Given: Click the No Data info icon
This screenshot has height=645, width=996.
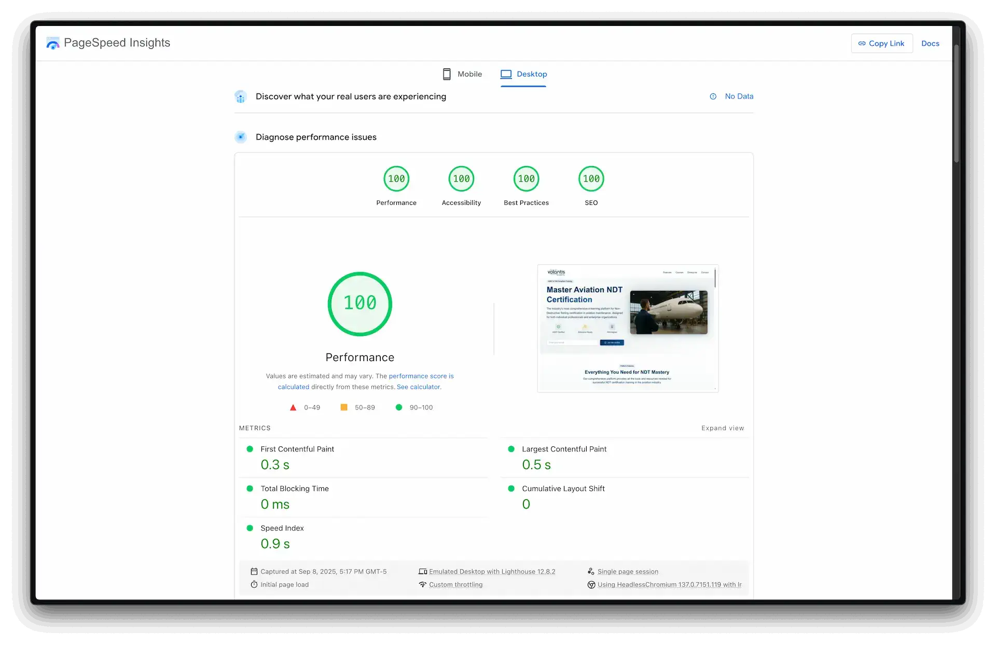Looking at the screenshot, I should click(x=713, y=97).
